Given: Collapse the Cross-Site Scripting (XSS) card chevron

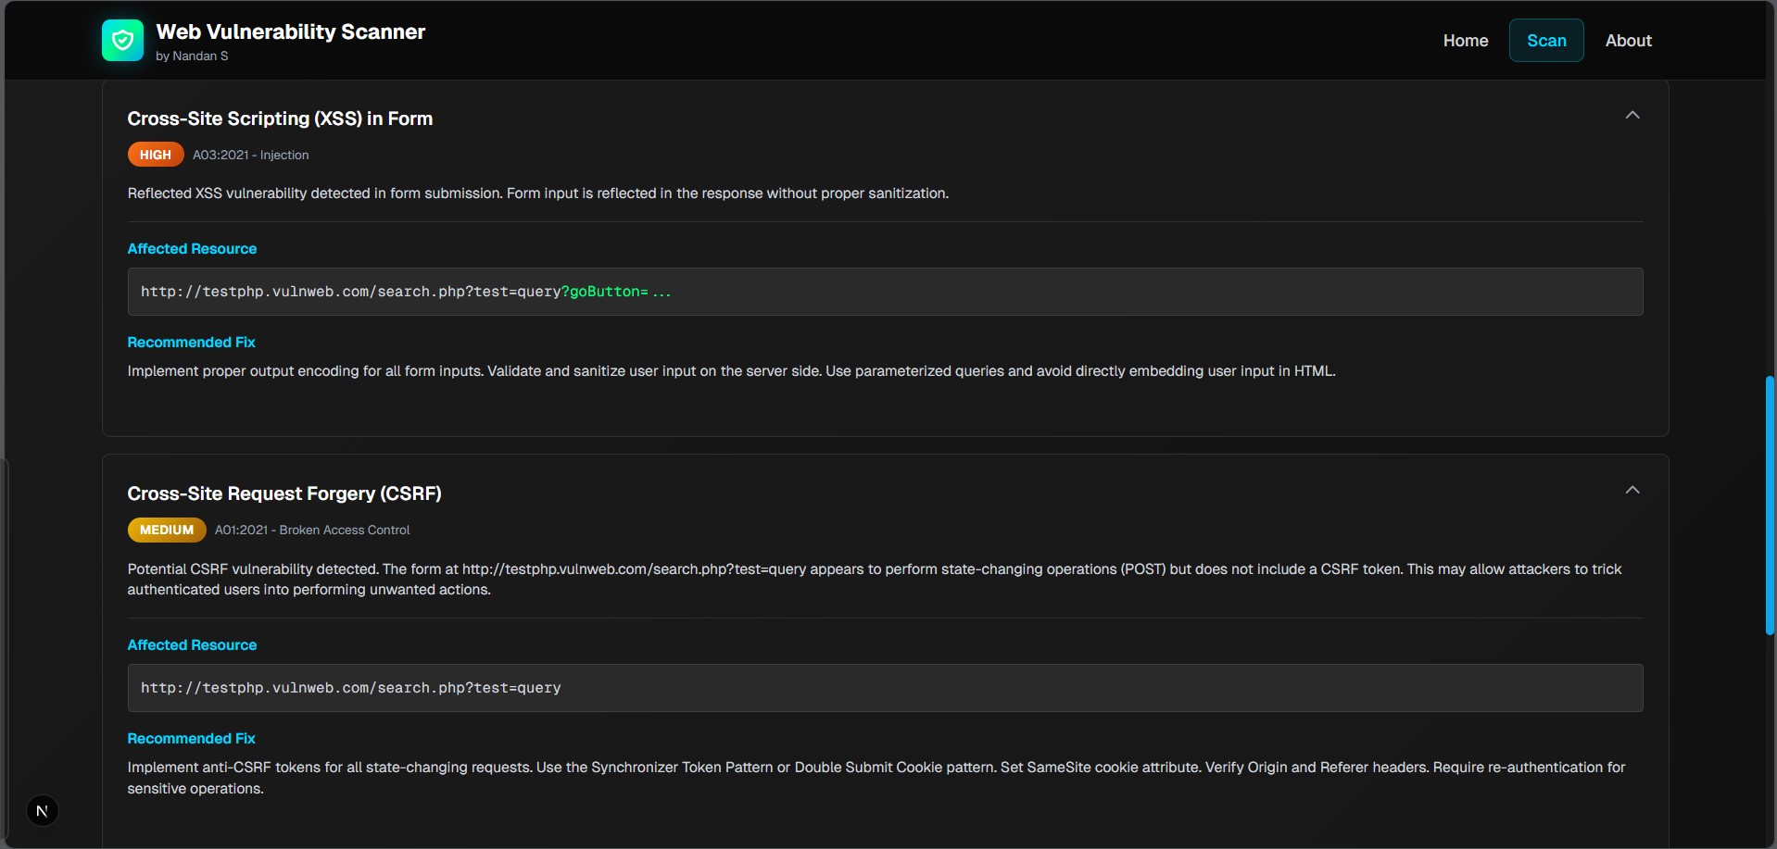Looking at the screenshot, I should coord(1632,115).
